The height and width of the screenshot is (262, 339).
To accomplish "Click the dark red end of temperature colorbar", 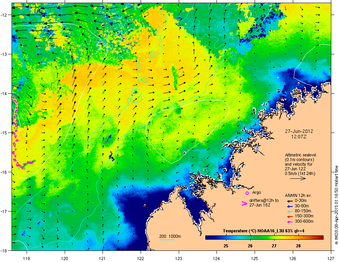I will (322, 238).
